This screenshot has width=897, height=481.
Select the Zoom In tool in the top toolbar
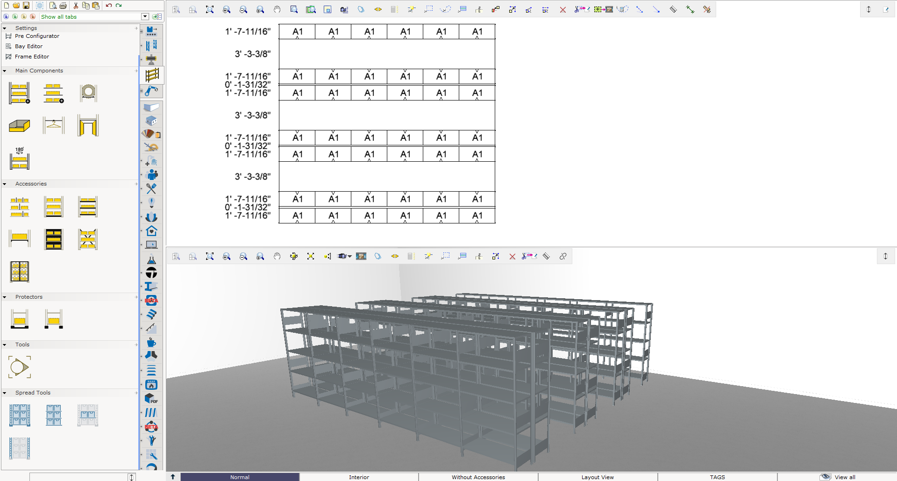(227, 9)
